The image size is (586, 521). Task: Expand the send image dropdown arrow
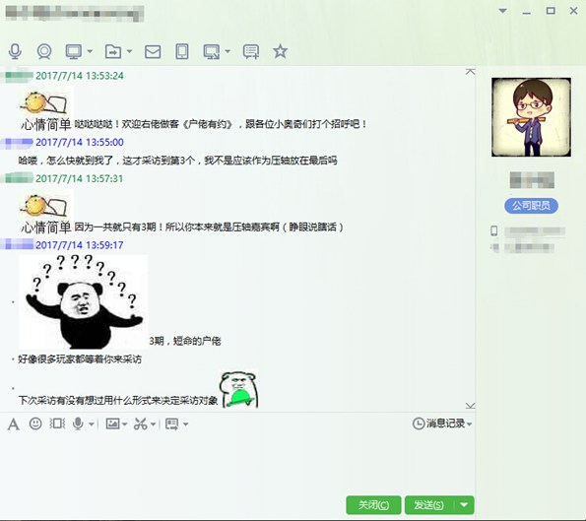click(125, 424)
